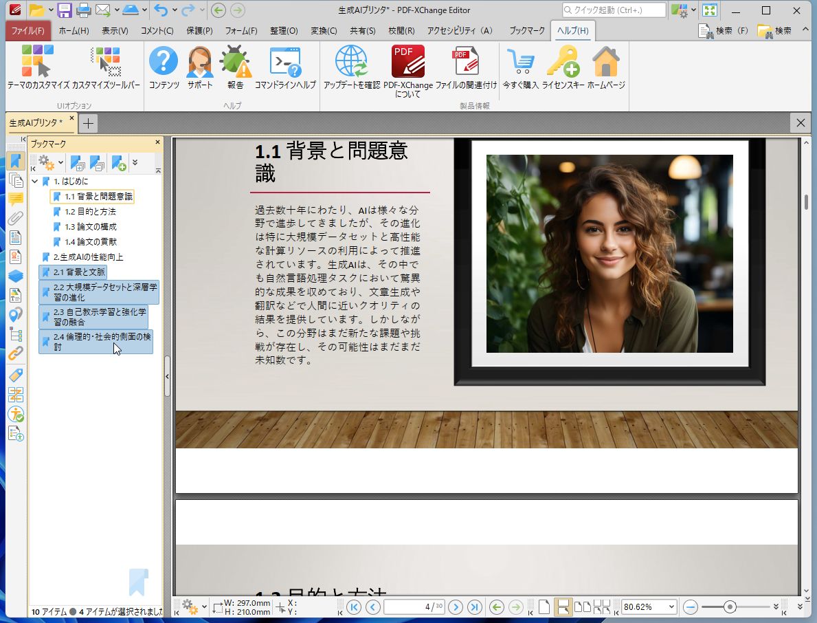817x623 pixels.
Task: Click the page number input field
Action: click(414, 606)
